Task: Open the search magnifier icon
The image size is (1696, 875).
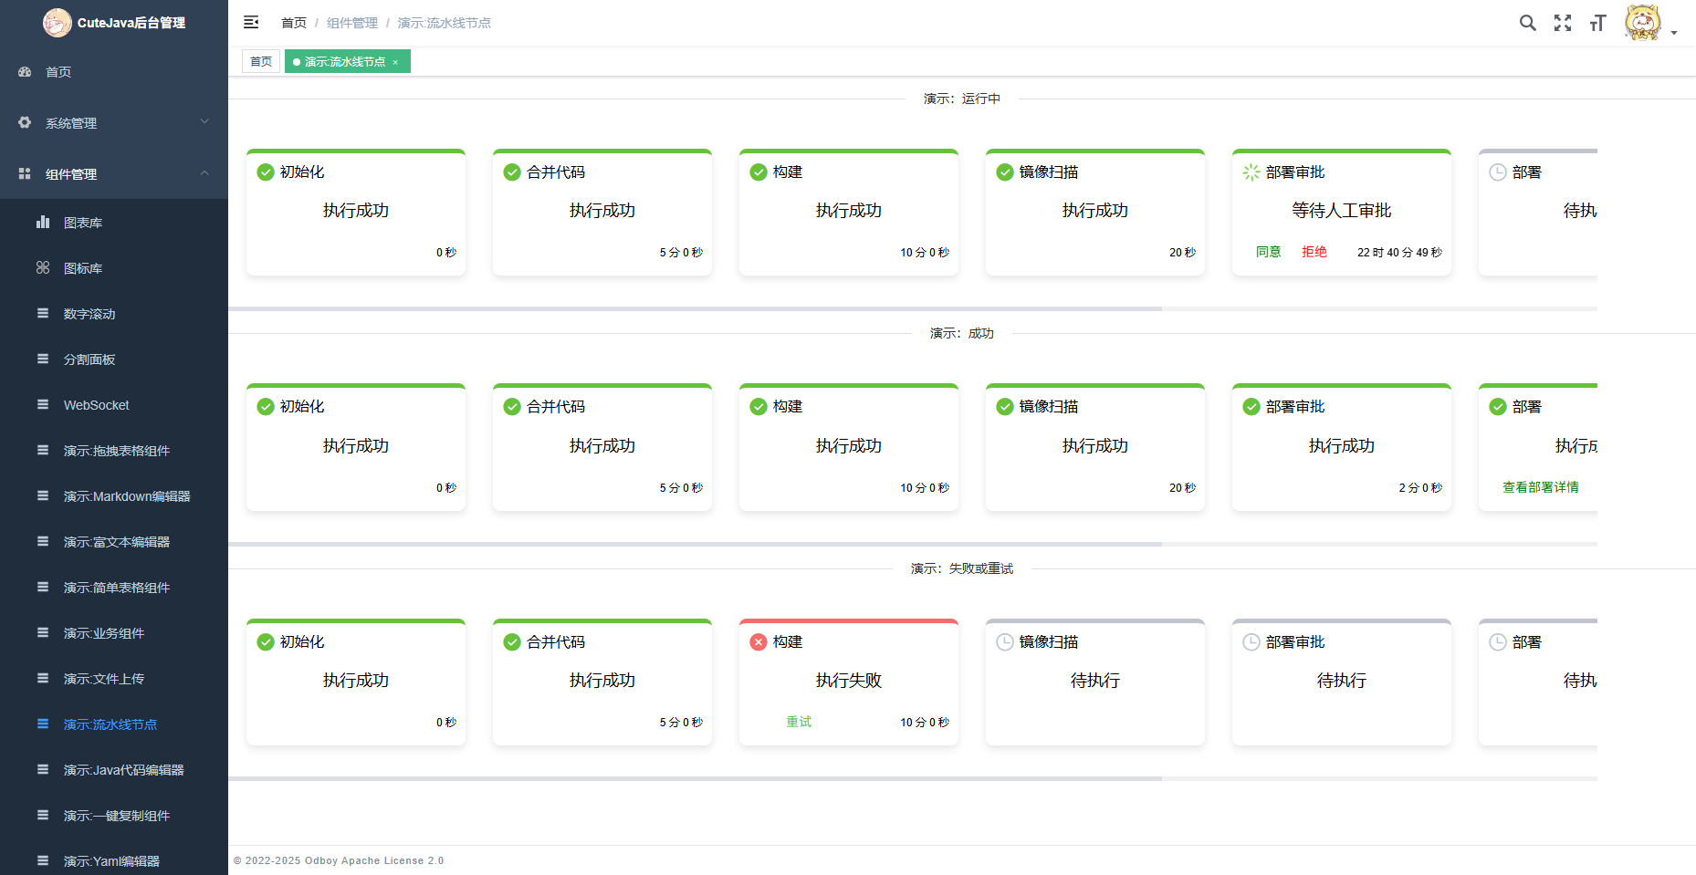Action: pyautogui.click(x=1527, y=23)
